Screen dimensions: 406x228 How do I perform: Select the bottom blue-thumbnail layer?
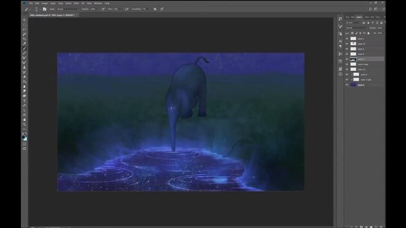coord(365,85)
